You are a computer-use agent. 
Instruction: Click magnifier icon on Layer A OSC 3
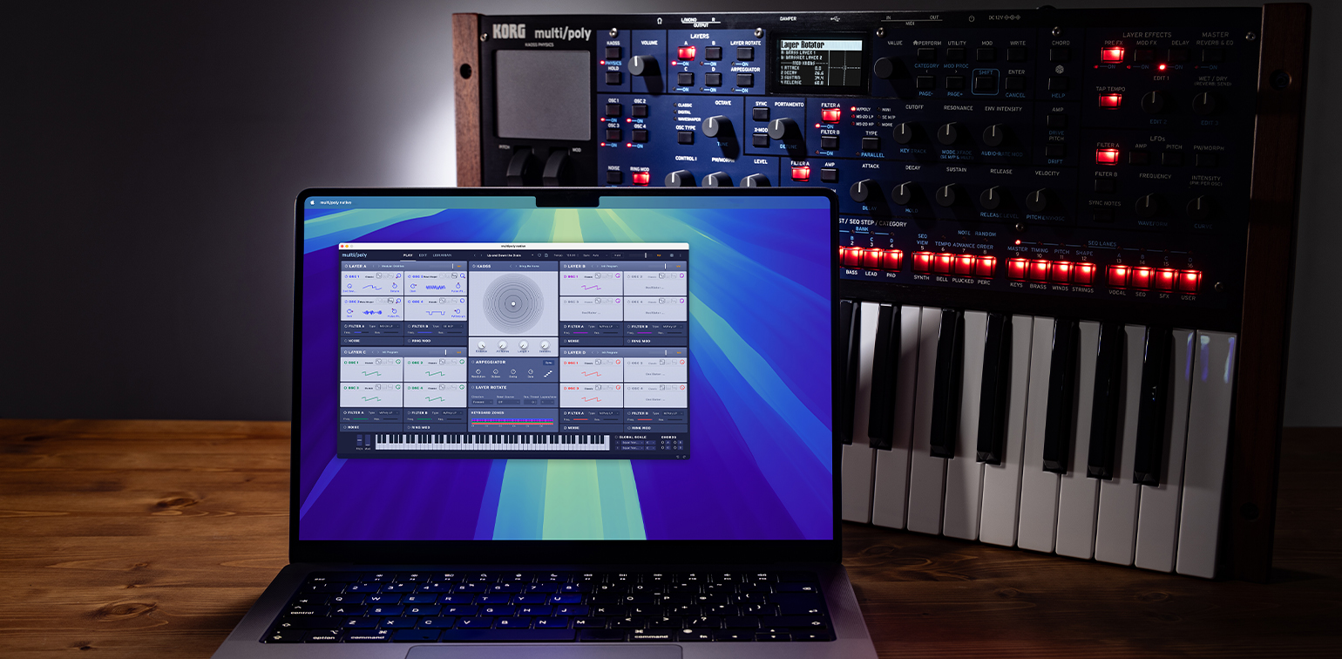[x=398, y=301]
